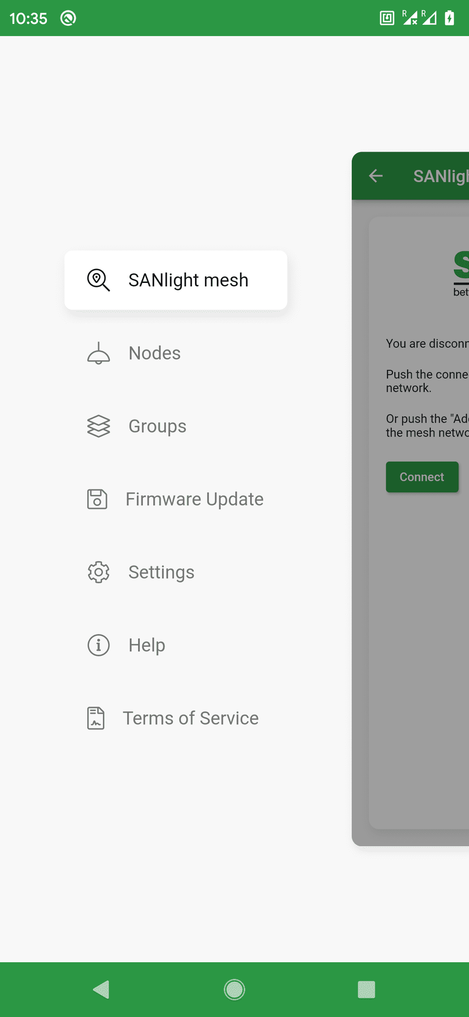The height and width of the screenshot is (1017, 469).
Task: Tap the Android home navigation button
Action: click(x=234, y=990)
